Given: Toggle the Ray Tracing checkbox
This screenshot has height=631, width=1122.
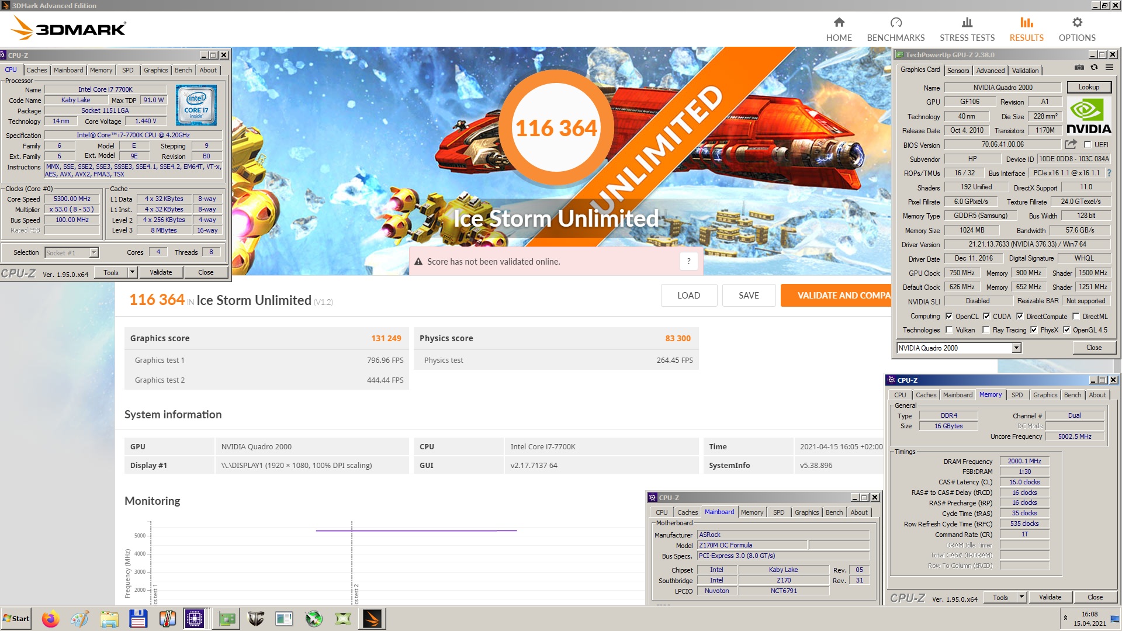Looking at the screenshot, I should pyautogui.click(x=986, y=330).
